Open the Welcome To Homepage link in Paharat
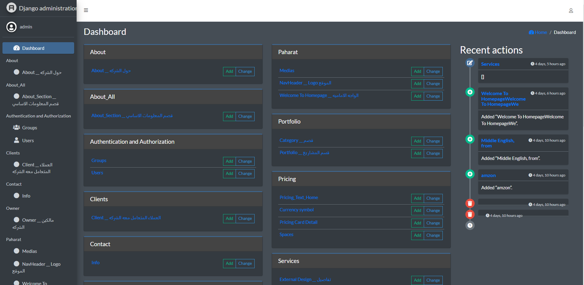Screen dimensions: 584x285 point(319,95)
